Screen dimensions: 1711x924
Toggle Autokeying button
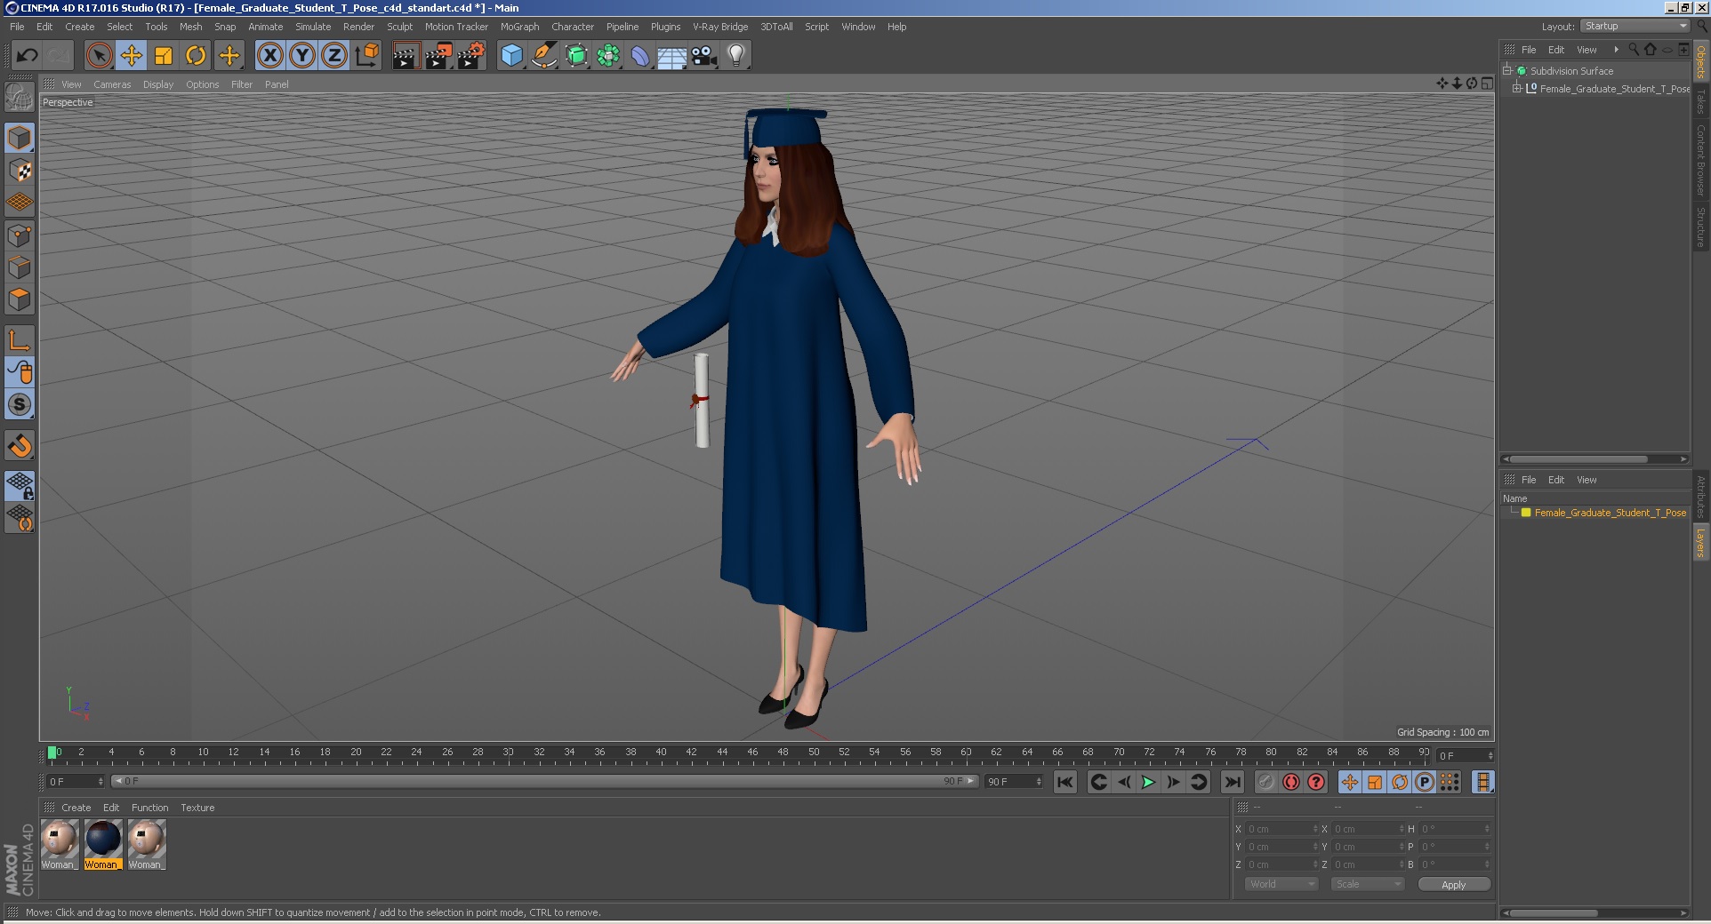coord(1291,782)
